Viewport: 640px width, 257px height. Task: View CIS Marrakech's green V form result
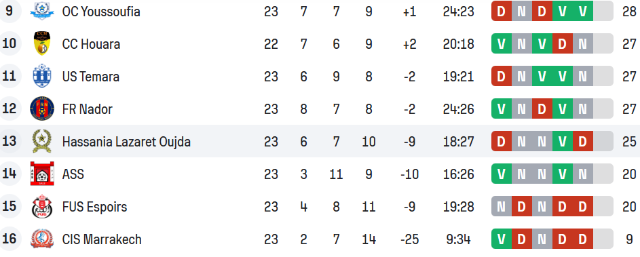click(x=502, y=239)
